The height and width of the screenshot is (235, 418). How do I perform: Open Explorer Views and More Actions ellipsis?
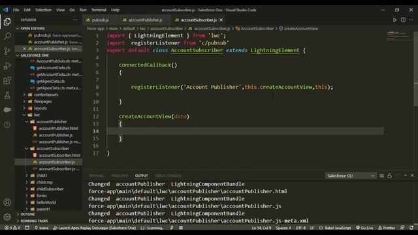(75, 20)
